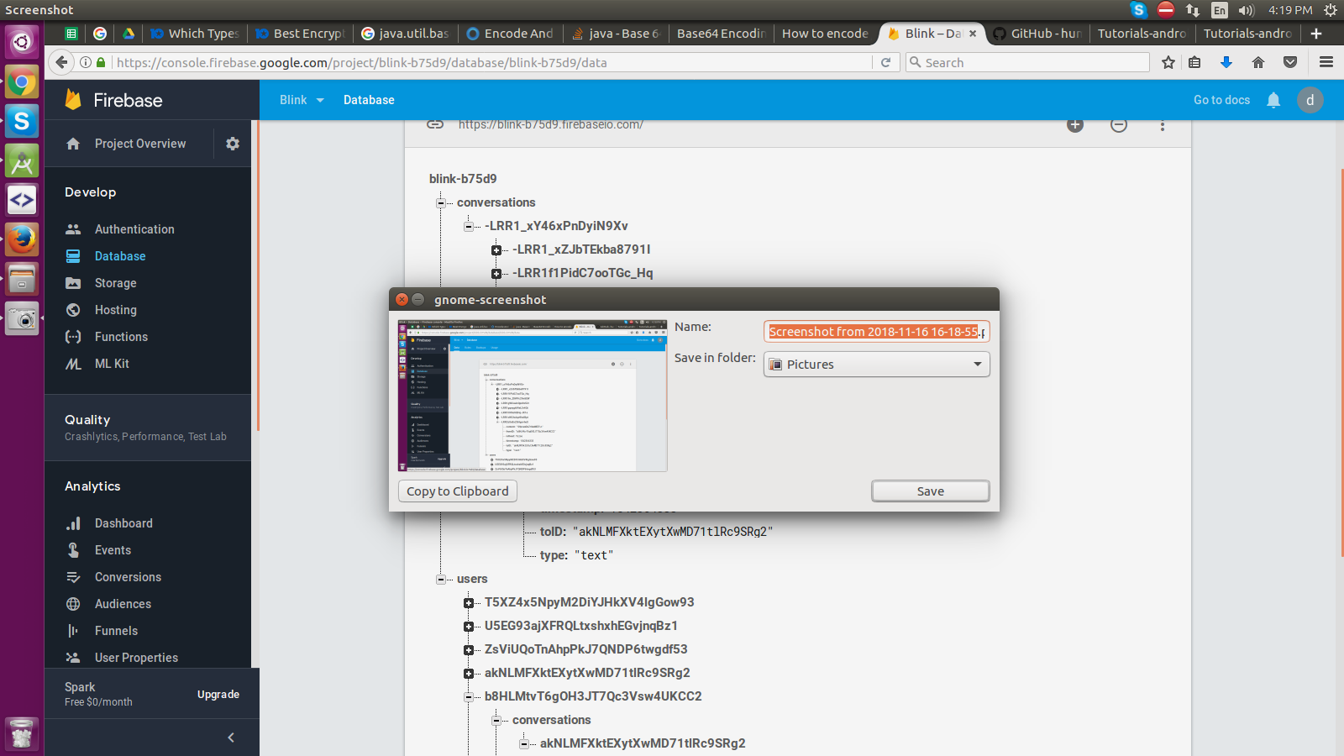Show bookmarks library icon

pyautogui.click(x=1194, y=62)
